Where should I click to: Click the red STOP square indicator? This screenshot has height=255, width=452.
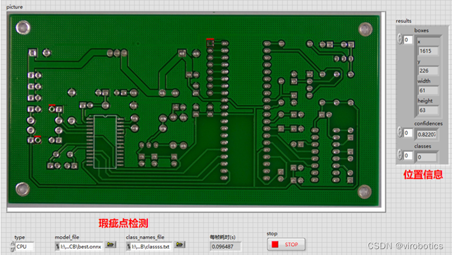tap(275, 244)
